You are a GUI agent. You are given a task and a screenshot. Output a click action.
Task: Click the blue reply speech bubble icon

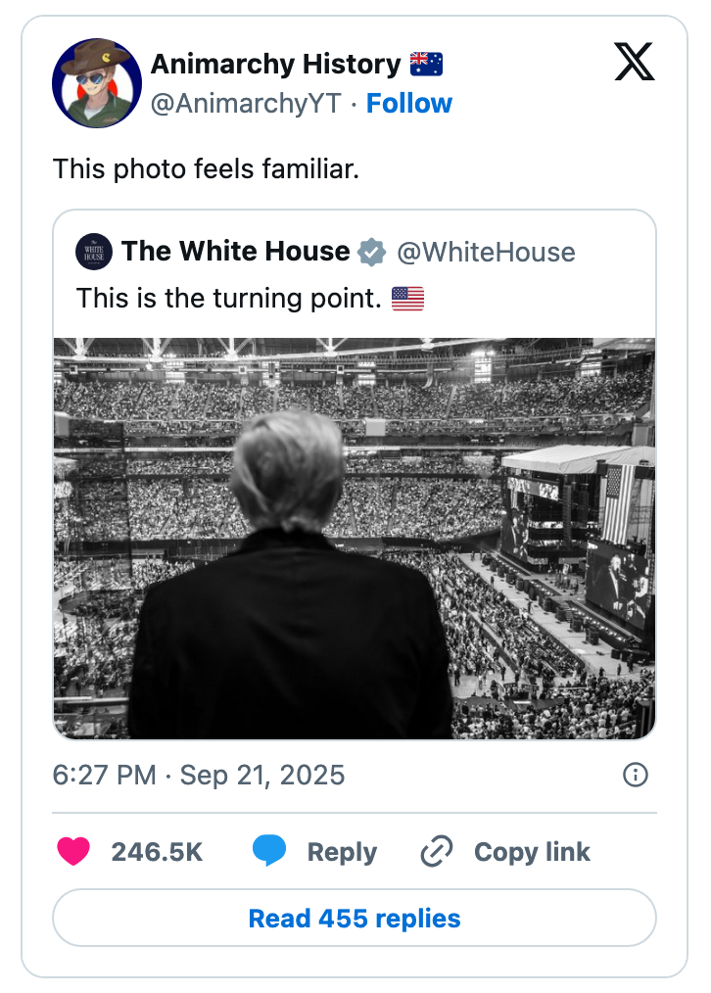click(x=269, y=850)
